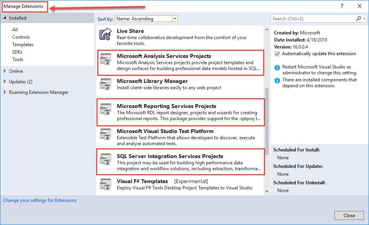This screenshot has width=369, height=225.
Task: Click Microsoft Visual Studio Test Platform icon
Action: 105,134
